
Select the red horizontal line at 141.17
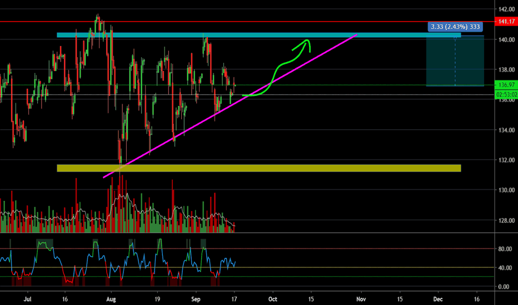pos(247,22)
